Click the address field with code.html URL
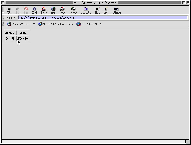The width and height of the screenshot is (191, 145). pos(103,17)
